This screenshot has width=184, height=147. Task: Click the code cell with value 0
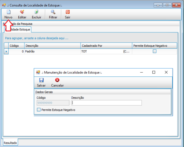(16, 52)
